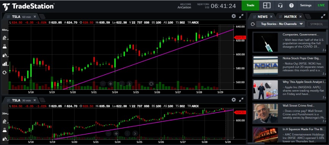Click volume bars icon in top chart sidebar
329x145 pixels.
pos(5,64)
